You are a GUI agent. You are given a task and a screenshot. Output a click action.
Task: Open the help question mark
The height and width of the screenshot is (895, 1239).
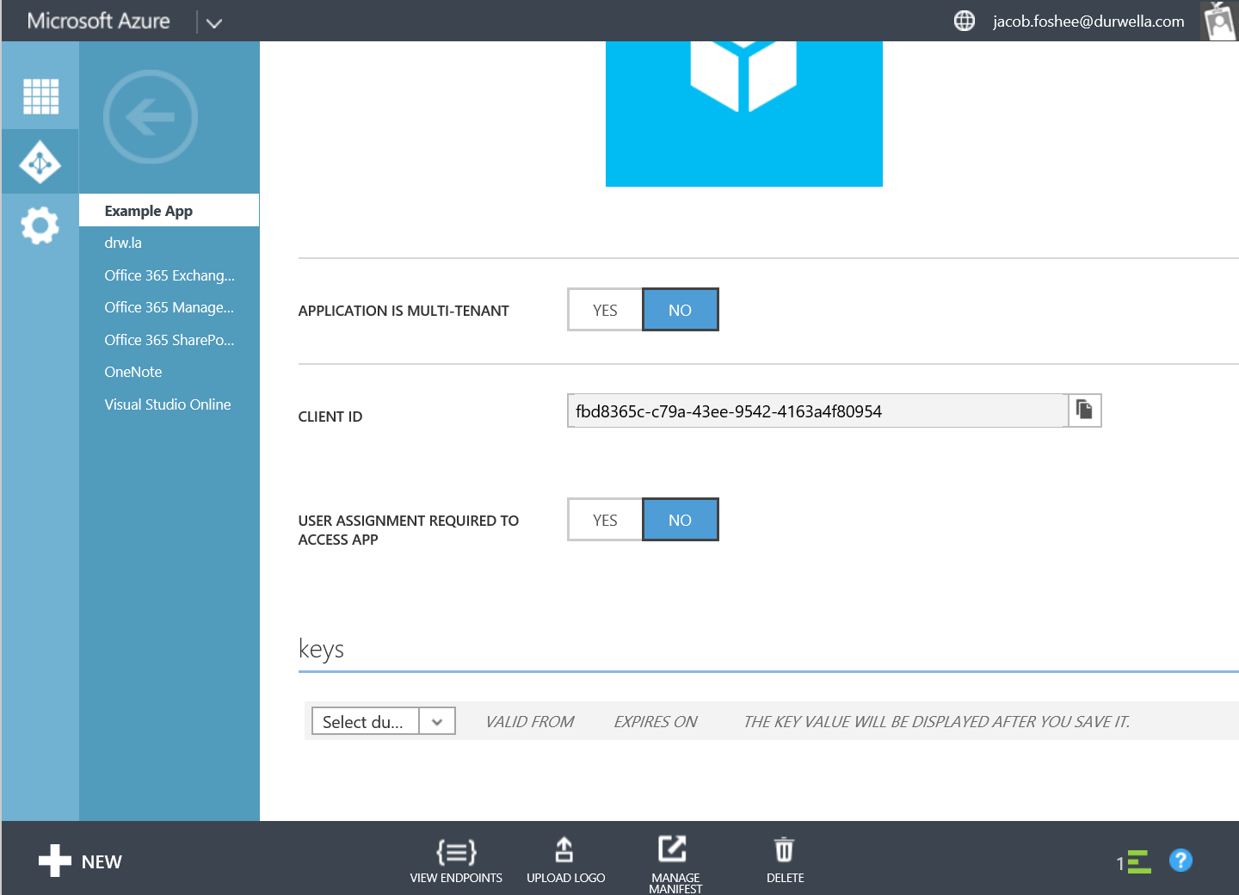1180,861
